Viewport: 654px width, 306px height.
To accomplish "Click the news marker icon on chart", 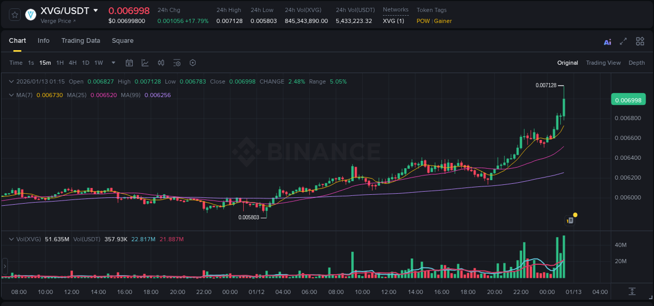I will point(570,220).
